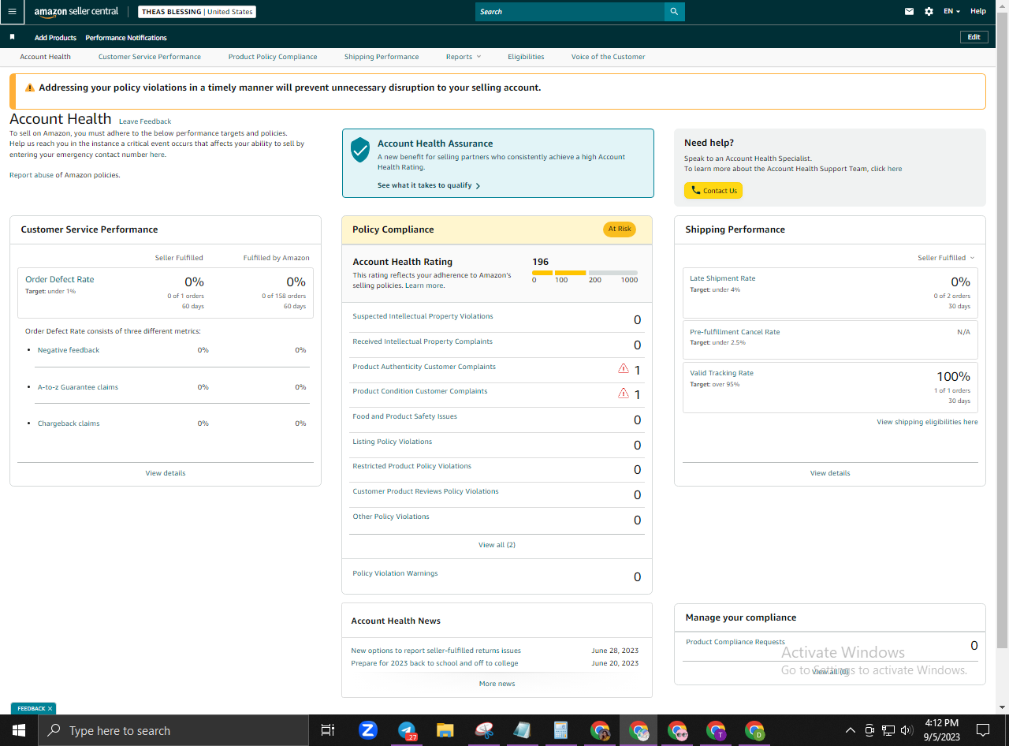Go to the Product Policy Compliance tab

click(x=273, y=57)
